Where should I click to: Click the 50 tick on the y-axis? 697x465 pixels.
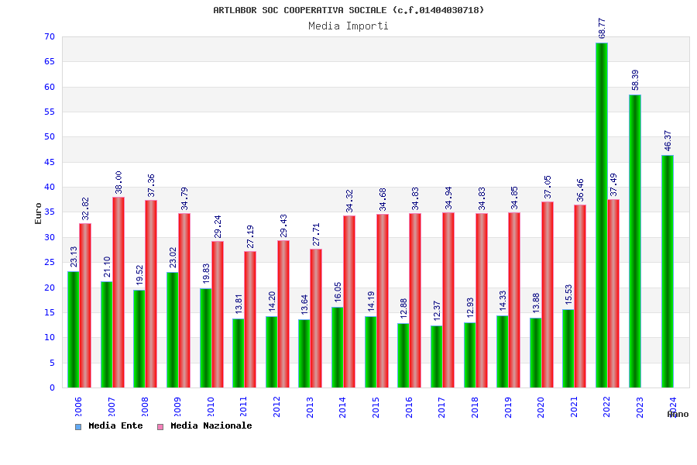click(50, 137)
